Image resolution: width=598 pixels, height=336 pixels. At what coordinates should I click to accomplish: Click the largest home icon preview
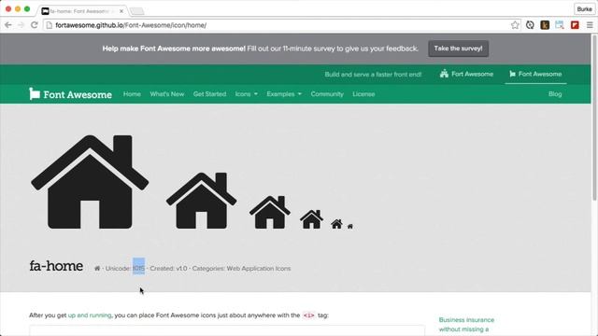[x=90, y=182]
